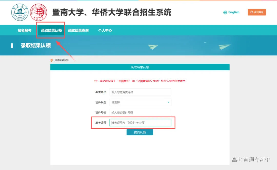Click the 证件类型 dropdown arrow
277x170 pixels.
pyautogui.click(x=168, y=102)
